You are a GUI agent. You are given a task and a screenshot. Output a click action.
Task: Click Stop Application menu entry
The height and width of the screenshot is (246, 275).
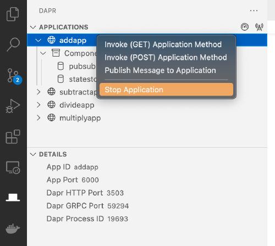click(166, 90)
